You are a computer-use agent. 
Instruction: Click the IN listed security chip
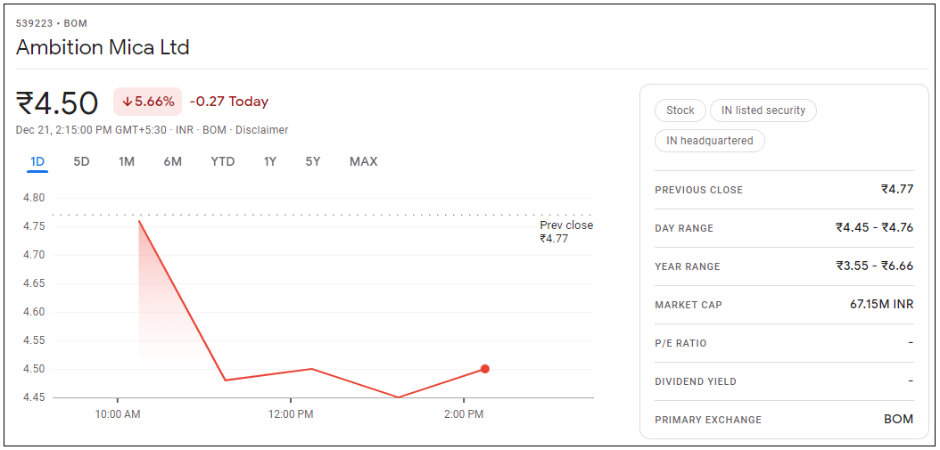click(763, 110)
